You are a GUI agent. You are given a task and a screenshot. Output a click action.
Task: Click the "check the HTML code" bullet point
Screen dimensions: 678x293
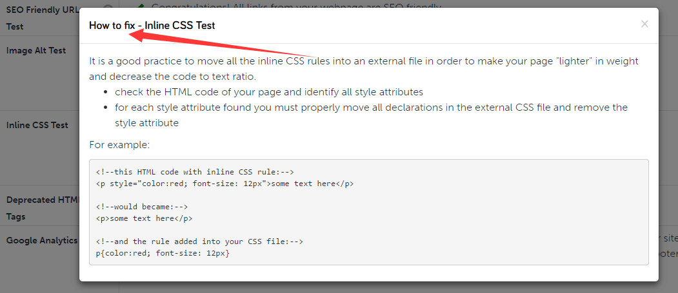pos(269,91)
